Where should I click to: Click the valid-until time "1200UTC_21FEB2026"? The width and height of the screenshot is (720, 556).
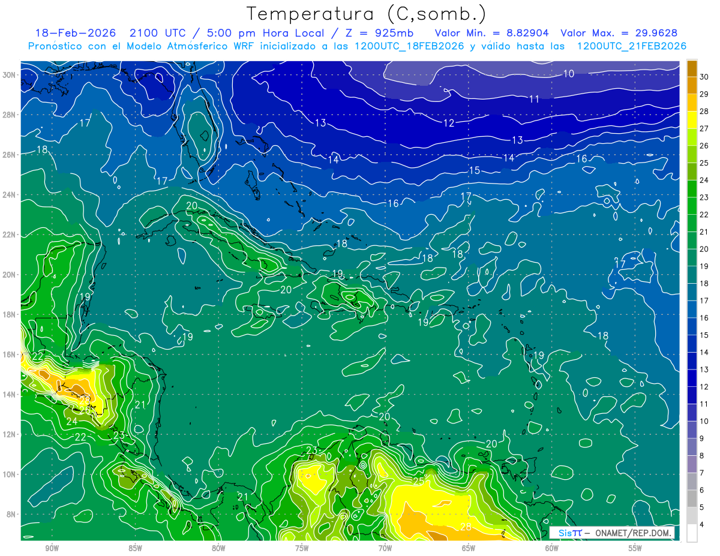632,46
